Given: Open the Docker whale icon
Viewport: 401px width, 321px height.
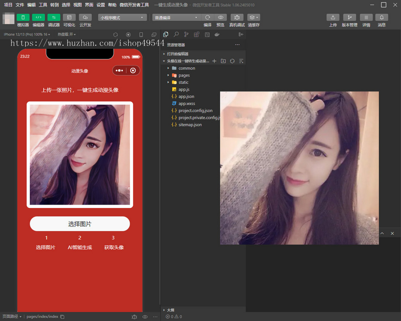Looking at the screenshot, I should 217,34.
